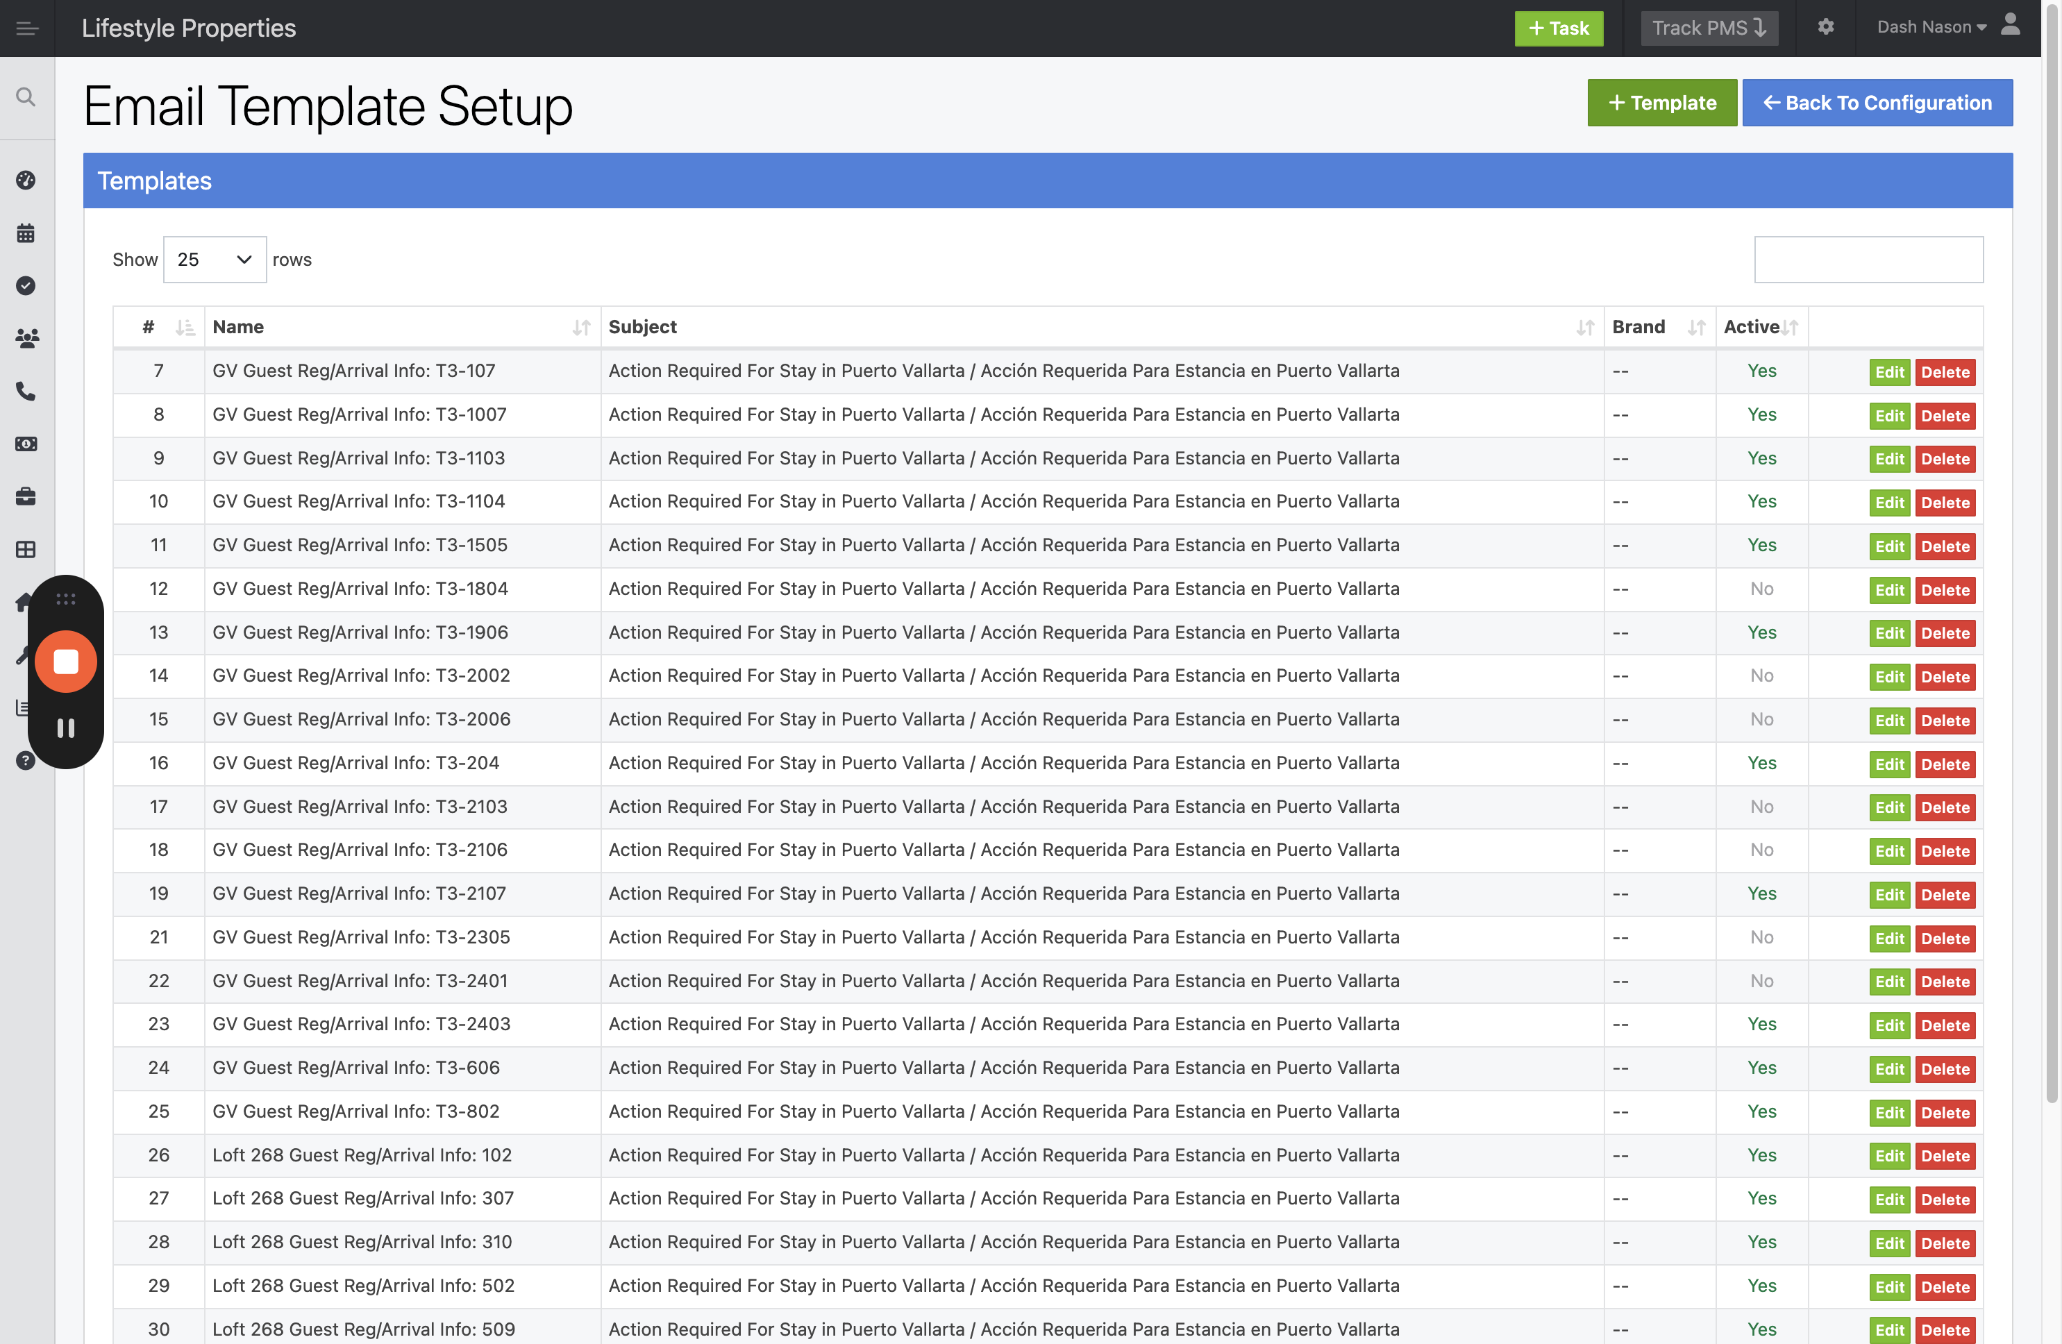The image size is (2062, 1344).
Task: Edit template GV T3-107
Action: [x=1888, y=371]
